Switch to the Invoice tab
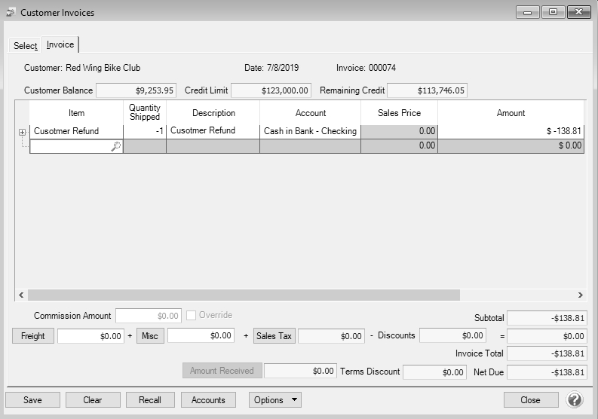Viewport: 598px width, 419px height. coord(60,45)
